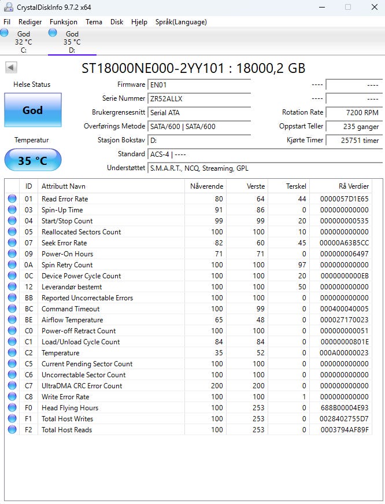Click the God health status button
385x504 pixels.
coord(32,110)
